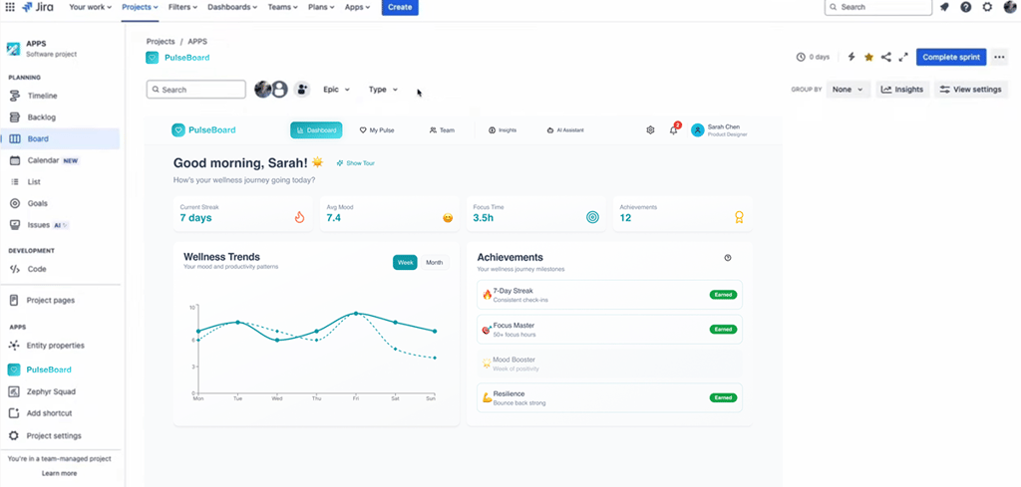1021x487 pixels.
Task: Switch to My Pulse tab
Action: tap(376, 130)
